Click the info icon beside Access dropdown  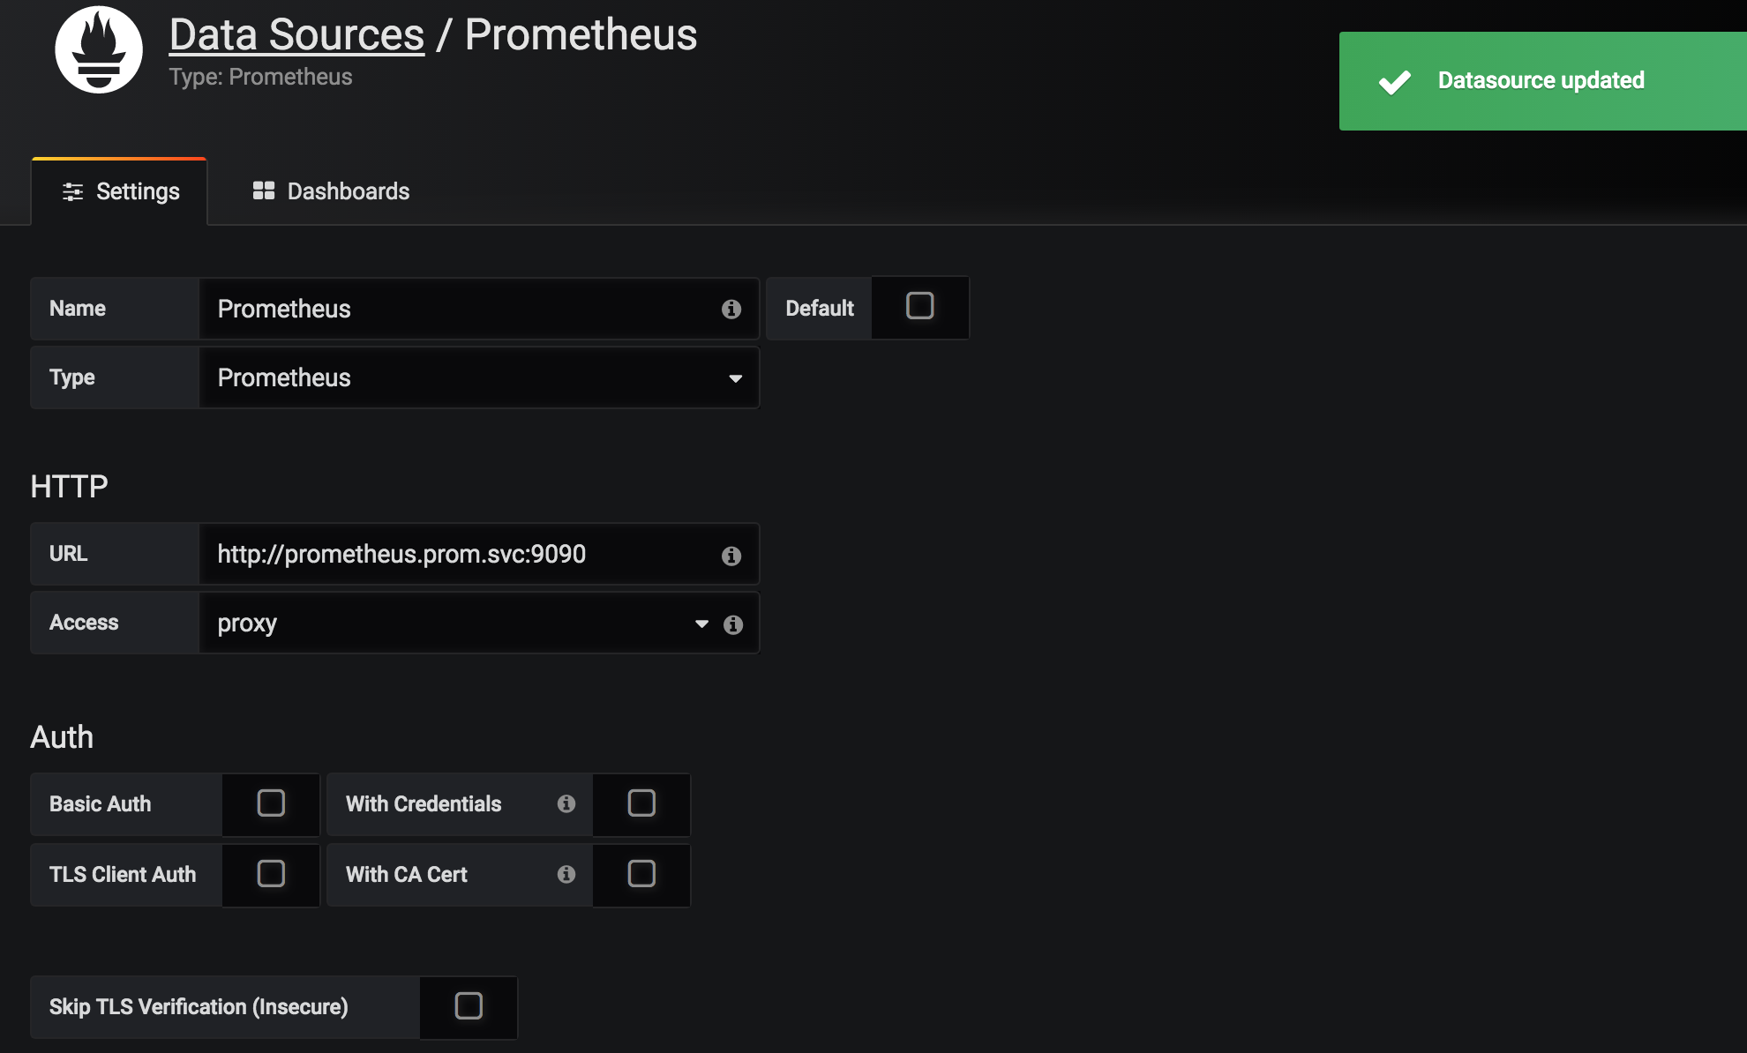[733, 624]
